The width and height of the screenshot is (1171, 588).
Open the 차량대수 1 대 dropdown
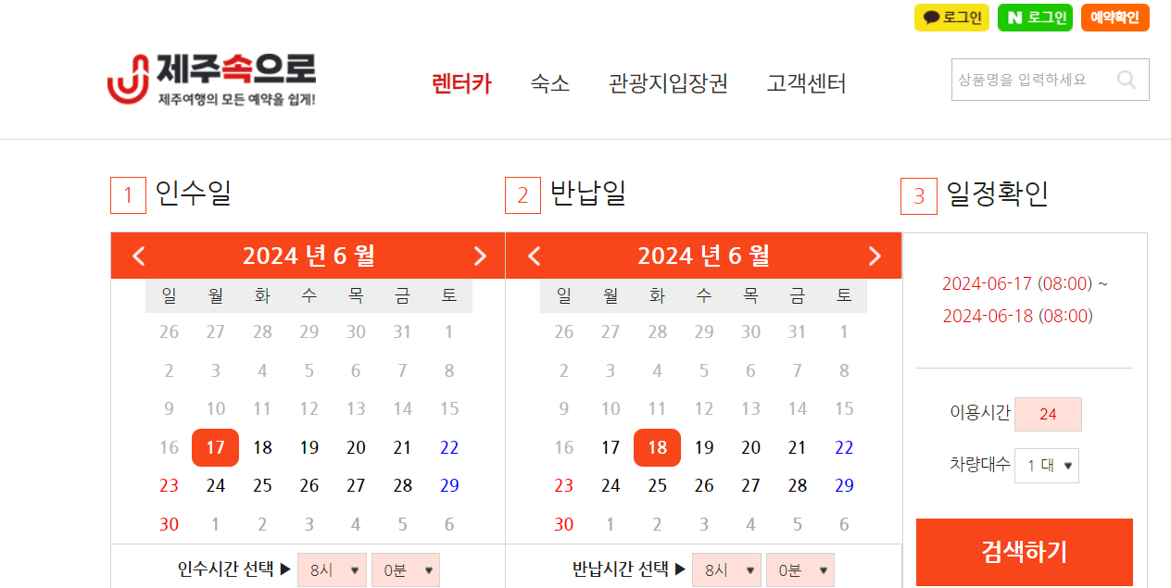pyautogui.click(x=1047, y=466)
